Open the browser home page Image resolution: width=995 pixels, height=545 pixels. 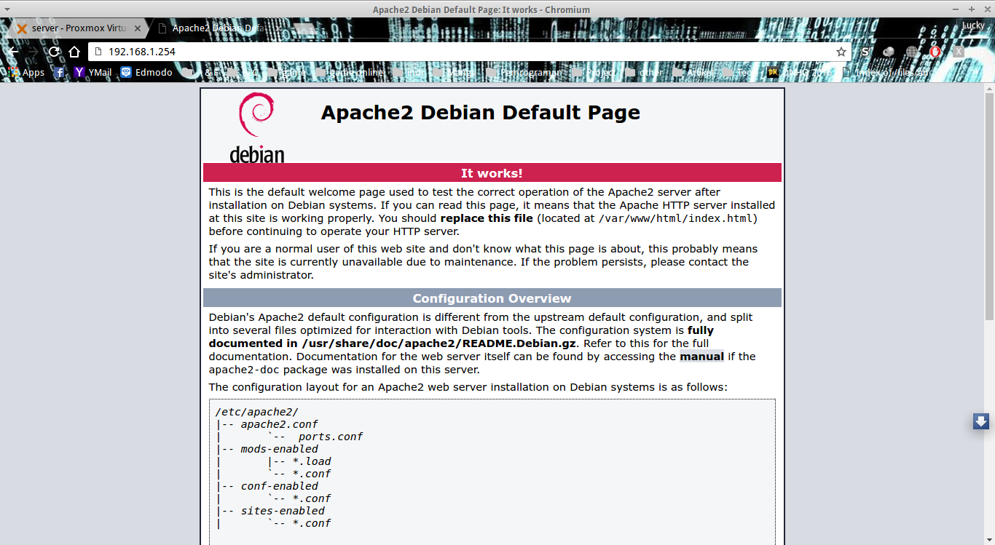(74, 52)
